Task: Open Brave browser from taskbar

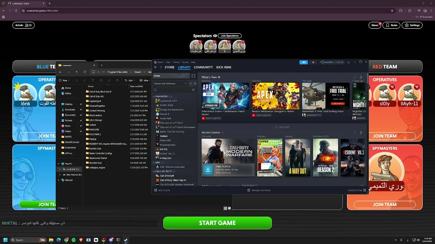Action: pyautogui.click(x=81, y=240)
